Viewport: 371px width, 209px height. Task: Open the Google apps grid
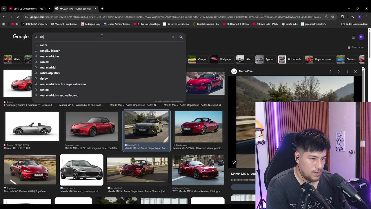click(353, 37)
